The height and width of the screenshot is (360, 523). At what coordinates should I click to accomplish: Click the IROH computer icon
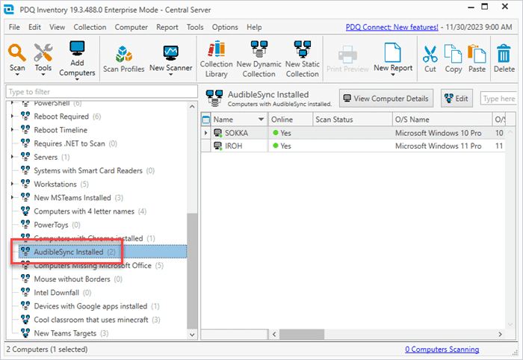218,146
